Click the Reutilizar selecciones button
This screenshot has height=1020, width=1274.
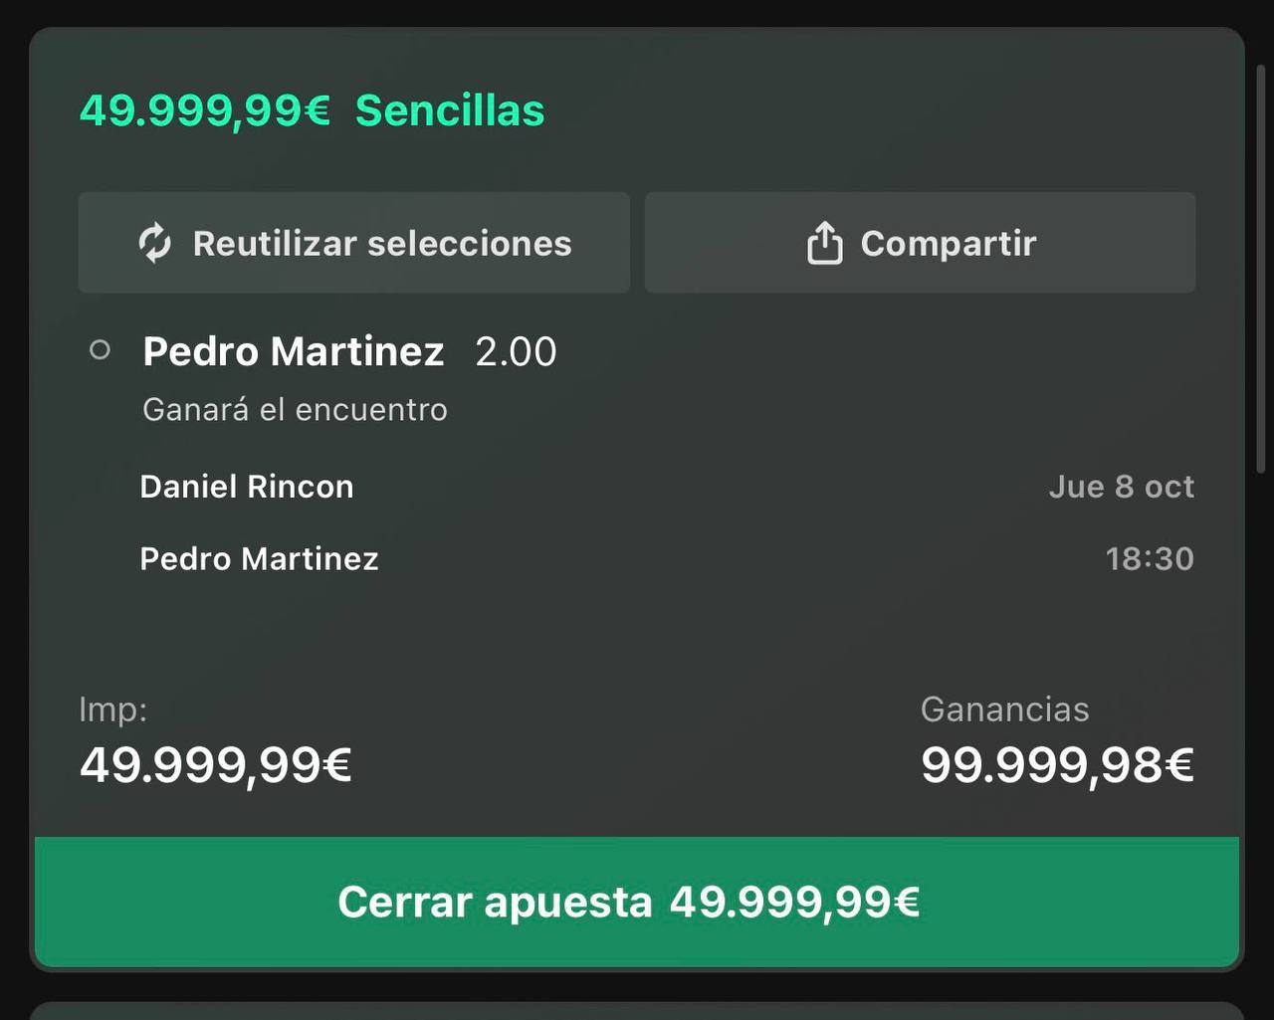click(x=354, y=243)
